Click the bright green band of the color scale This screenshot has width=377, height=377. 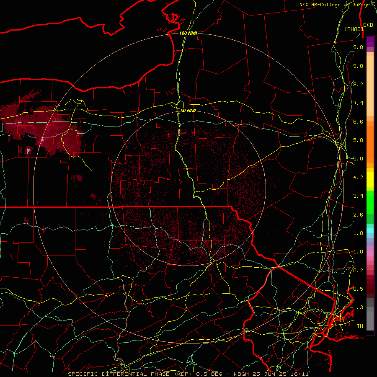point(370,202)
